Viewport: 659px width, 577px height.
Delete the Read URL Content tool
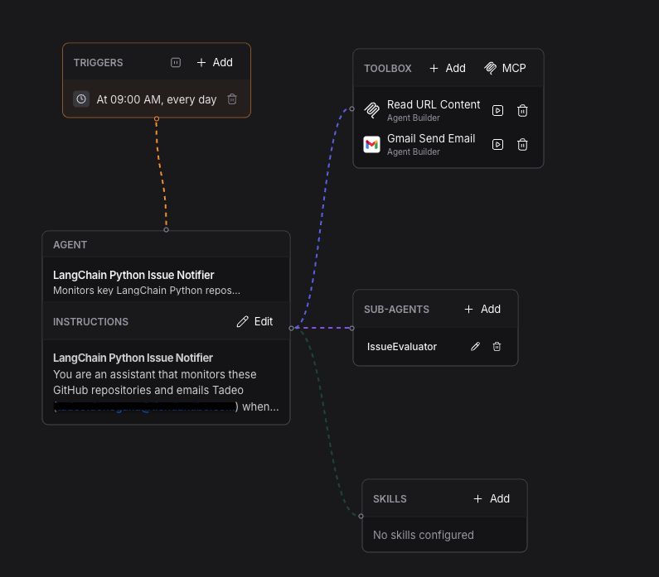tap(522, 110)
